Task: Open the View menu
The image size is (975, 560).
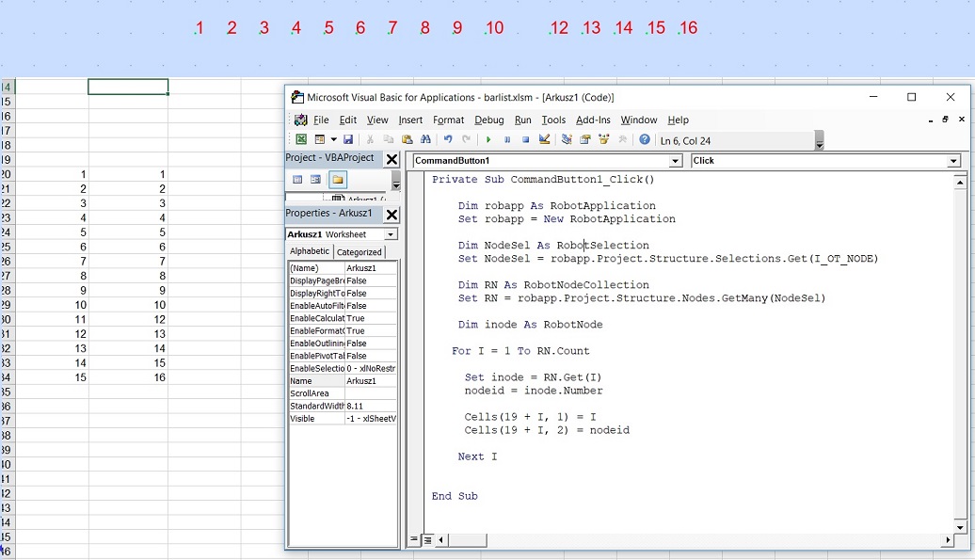Action: click(377, 120)
